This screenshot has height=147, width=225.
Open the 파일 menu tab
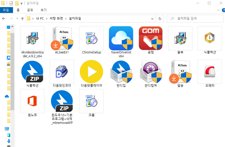point(6,10)
